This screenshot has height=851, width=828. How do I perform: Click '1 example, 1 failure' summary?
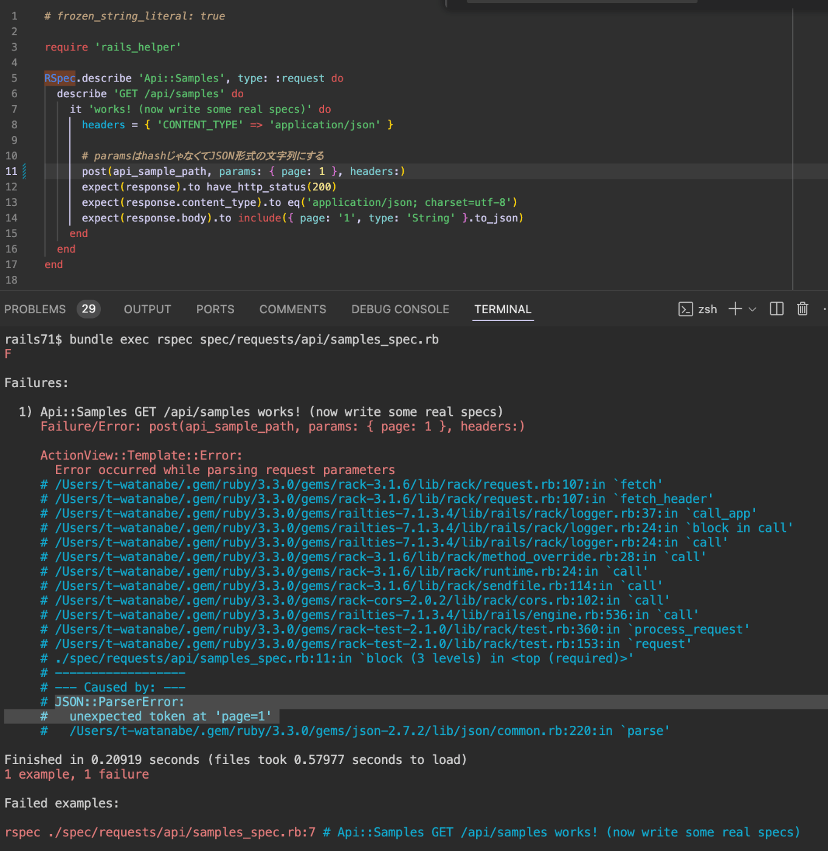77,775
